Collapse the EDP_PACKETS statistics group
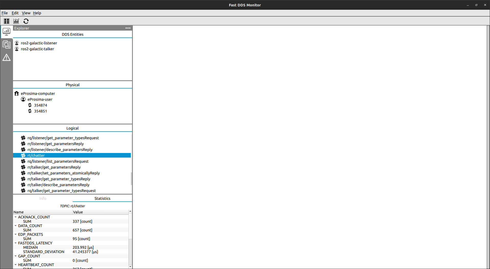This screenshot has width=490, height=269. 16,234
